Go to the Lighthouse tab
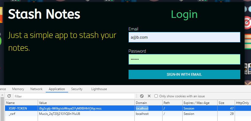This screenshot has width=251, height=121. click(x=99, y=89)
